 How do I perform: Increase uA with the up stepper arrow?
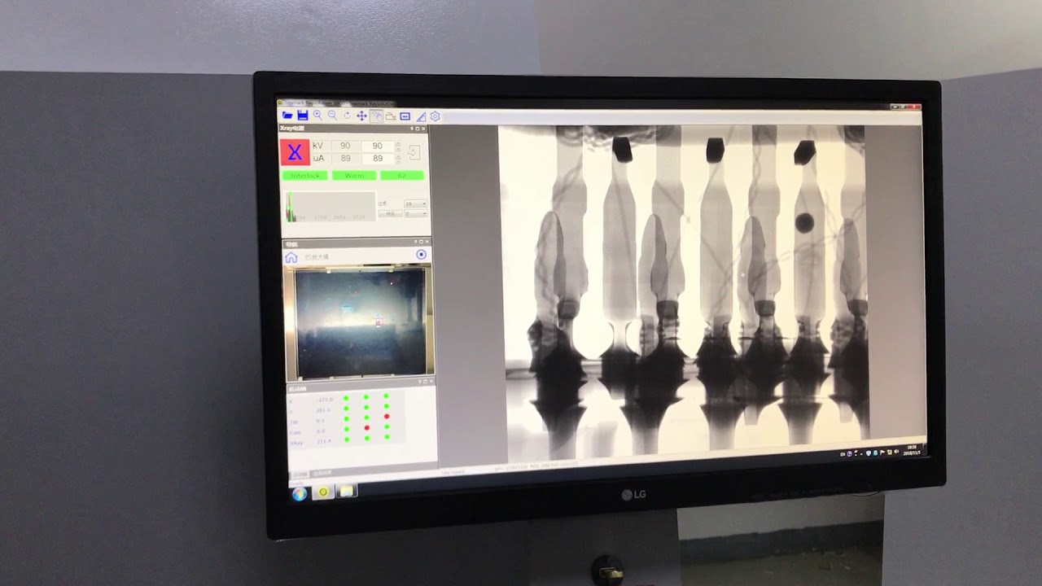[398, 155]
